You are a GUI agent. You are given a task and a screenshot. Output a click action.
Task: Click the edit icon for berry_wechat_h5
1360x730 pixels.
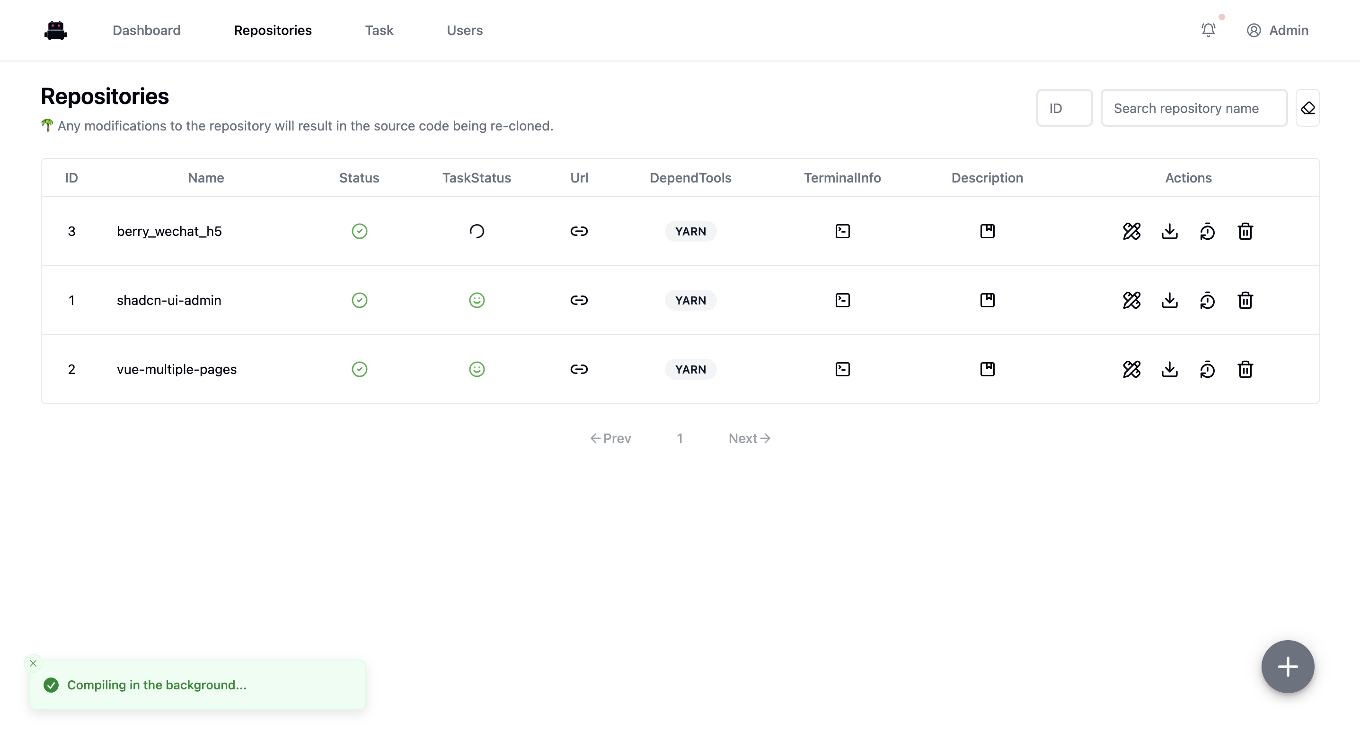pos(1131,231)
